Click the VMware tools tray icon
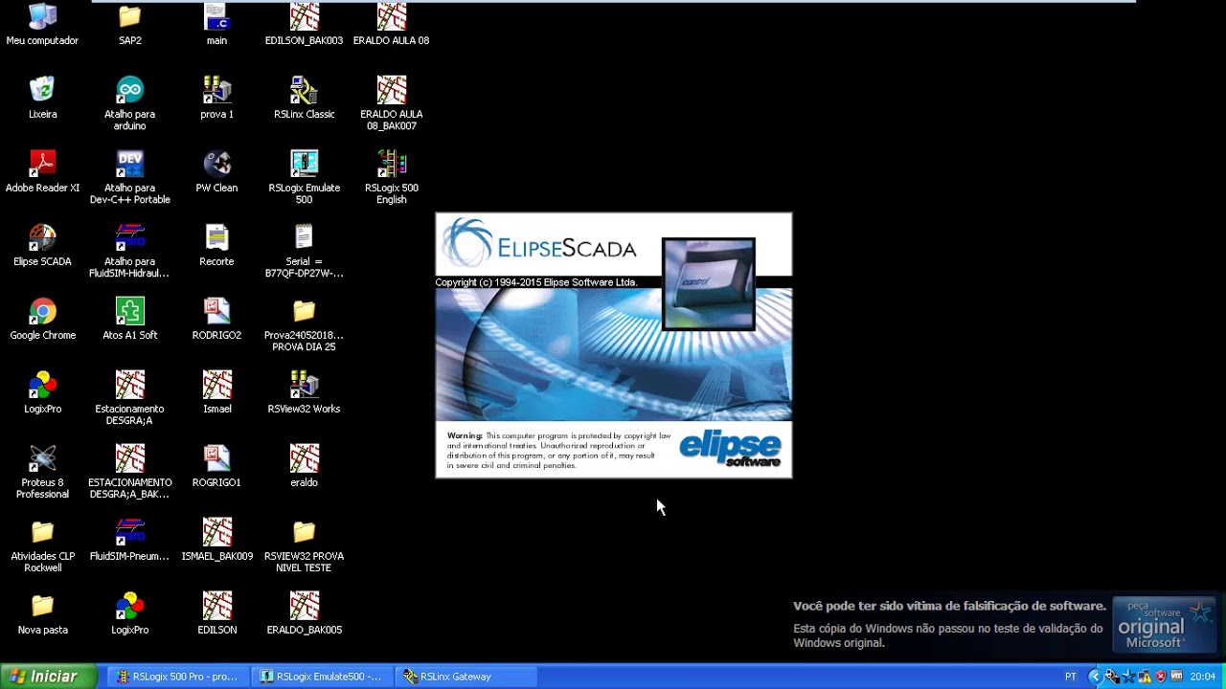 click(x=1176, y=676)
